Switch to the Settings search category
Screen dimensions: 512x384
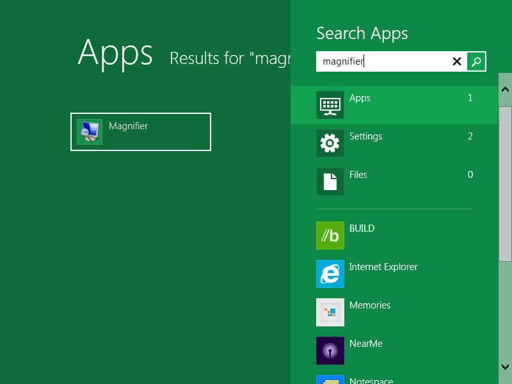[365, 136]
